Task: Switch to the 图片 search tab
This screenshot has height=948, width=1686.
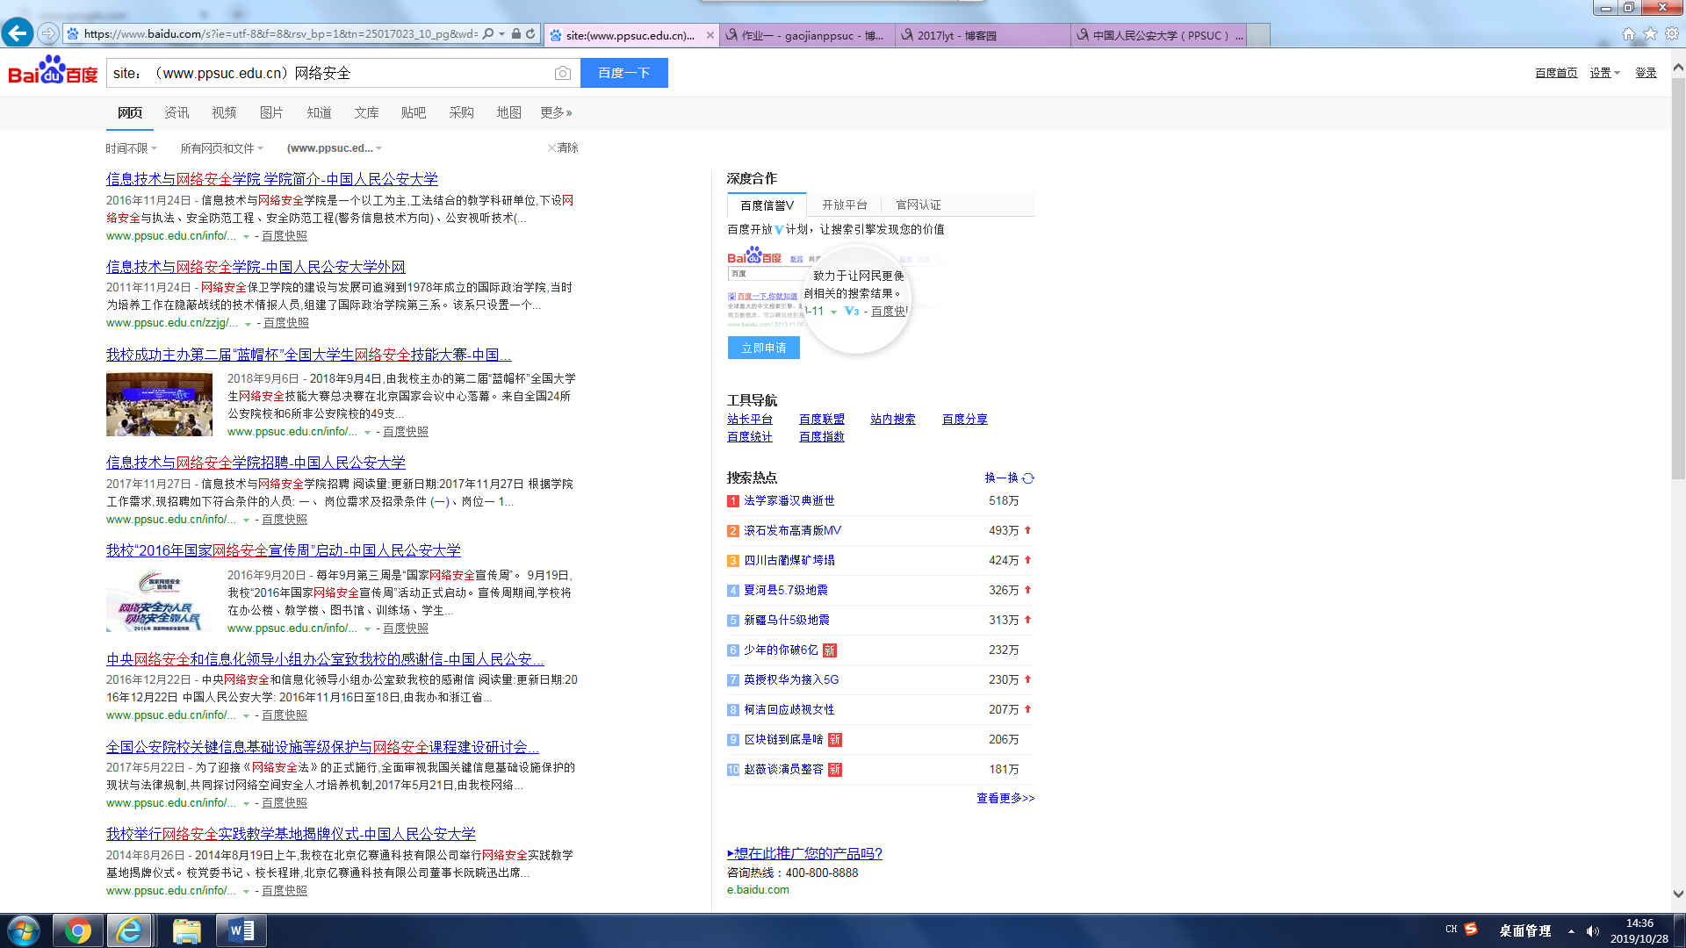Action: (x=271, y=112)
